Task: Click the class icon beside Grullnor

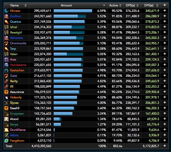Action: [x=6, y=16]
